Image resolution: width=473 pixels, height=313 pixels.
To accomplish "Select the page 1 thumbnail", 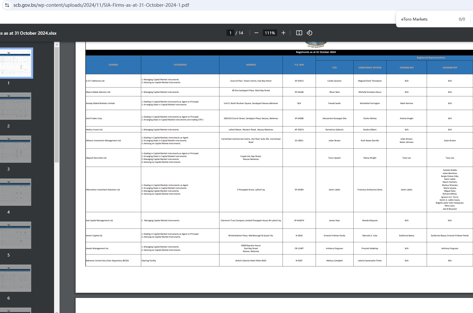I will (x=15, y=63).
